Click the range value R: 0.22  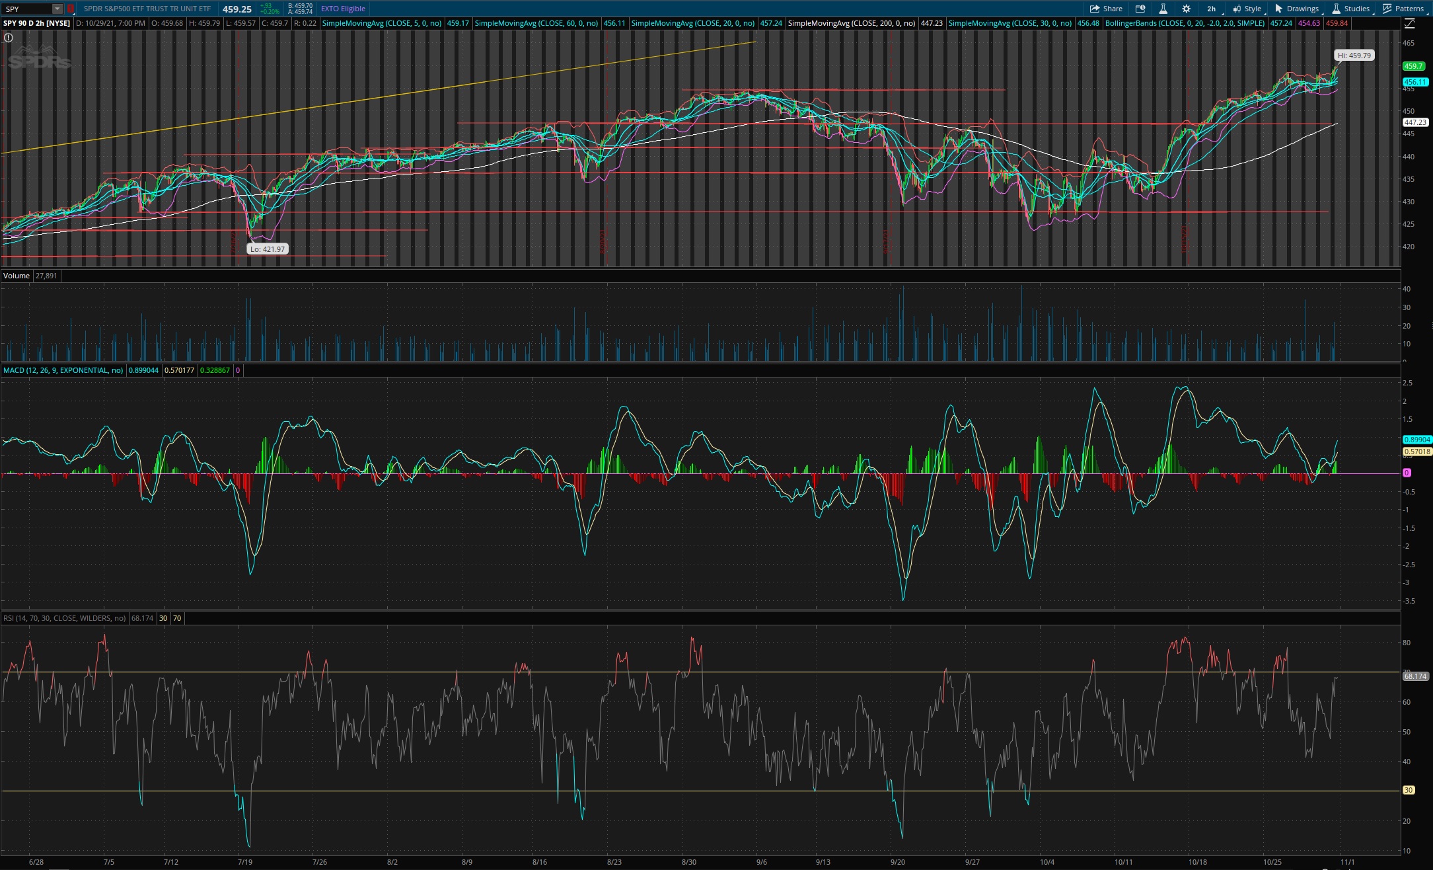coord(305,23)
